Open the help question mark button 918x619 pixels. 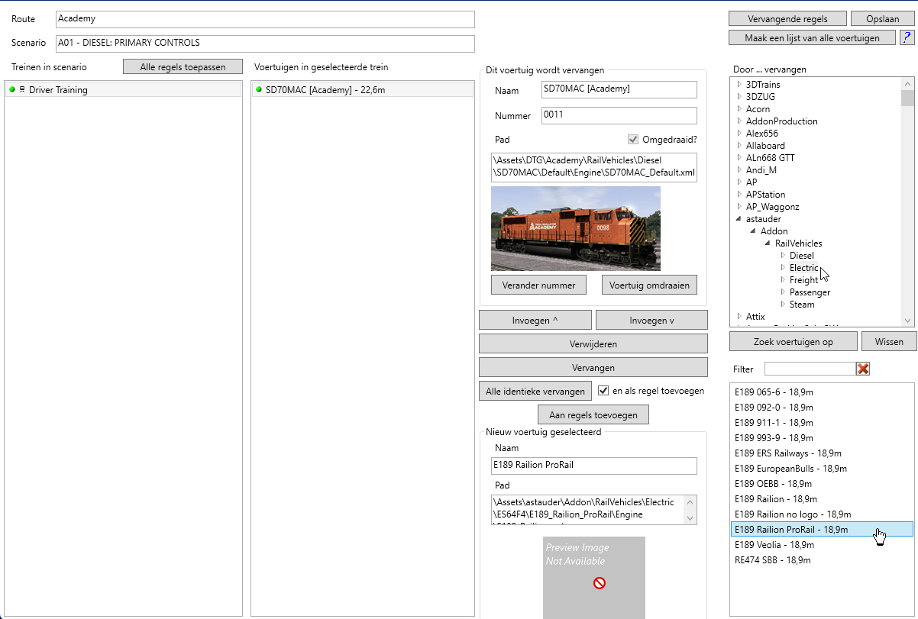click(x=907, y=37)
